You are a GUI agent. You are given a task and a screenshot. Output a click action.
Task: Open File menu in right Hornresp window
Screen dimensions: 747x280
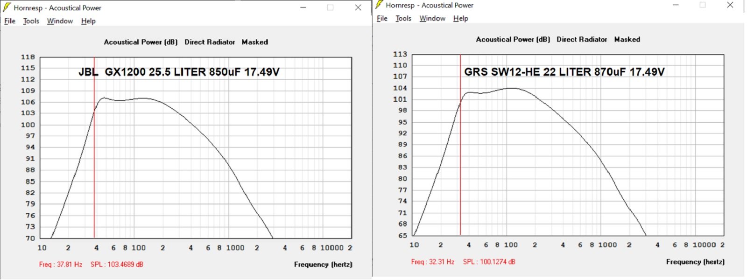tap(382, 18)
